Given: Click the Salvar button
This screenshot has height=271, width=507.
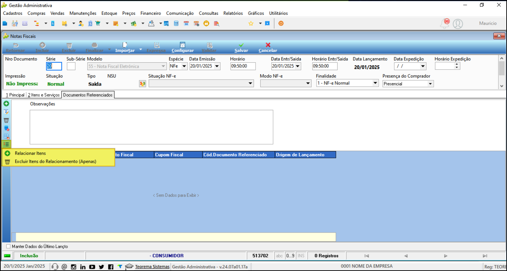Looking at the screenshot, I should tap(241, 48).
